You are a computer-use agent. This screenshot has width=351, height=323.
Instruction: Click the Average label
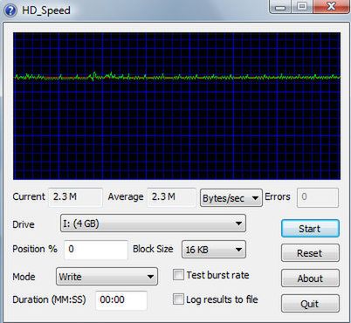click(126, 197)
